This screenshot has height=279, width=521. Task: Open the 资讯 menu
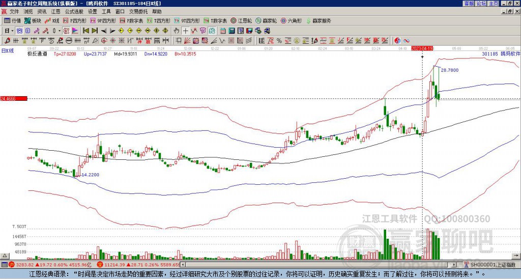42,12
